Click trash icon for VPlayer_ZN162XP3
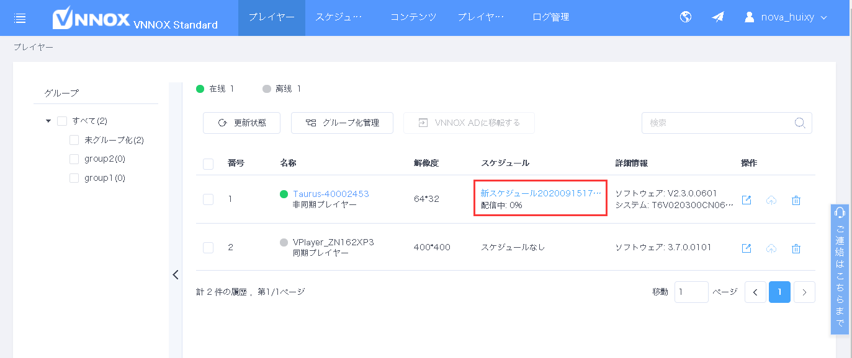The image size is (852, 358). click(x=796, y=248)
